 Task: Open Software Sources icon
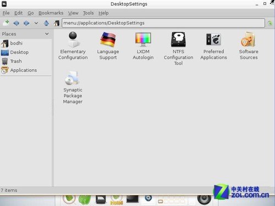click(x=249, y=40)
